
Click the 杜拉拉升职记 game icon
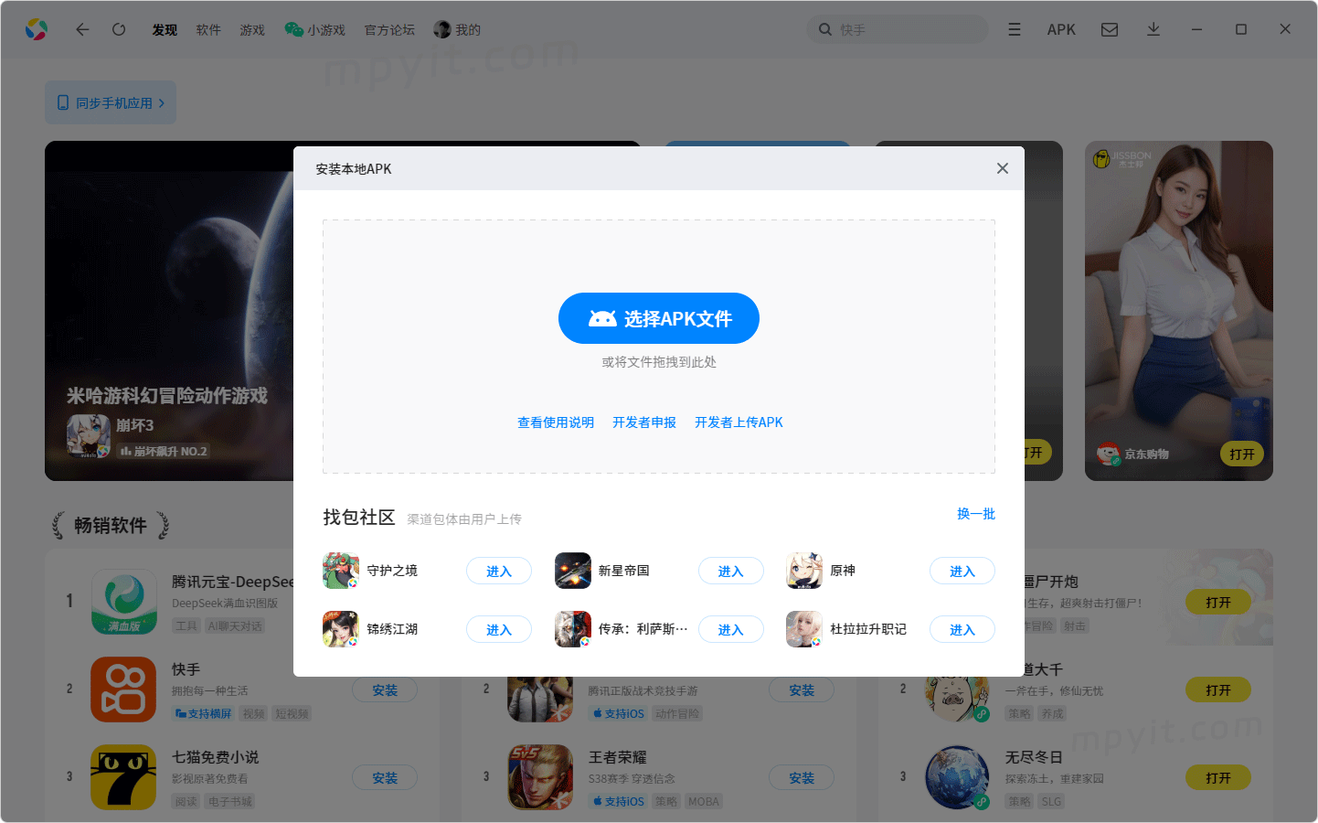click(804, 629)
